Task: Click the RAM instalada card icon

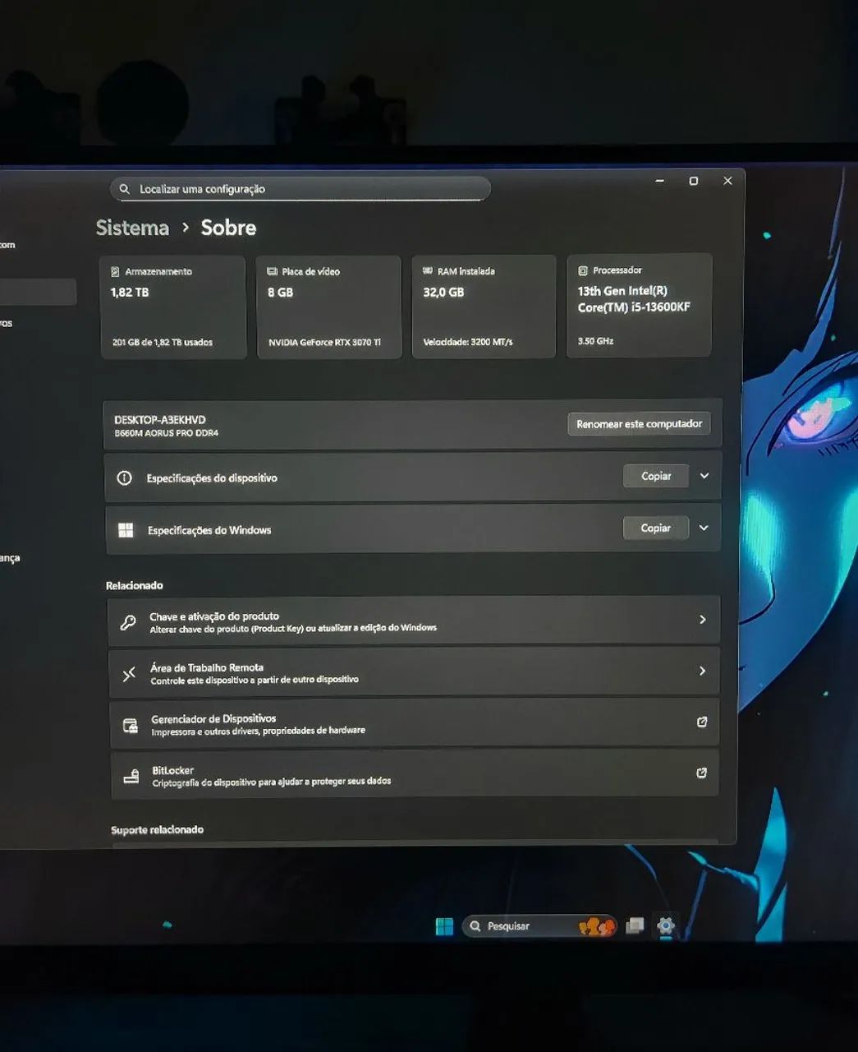Action: 427,270
